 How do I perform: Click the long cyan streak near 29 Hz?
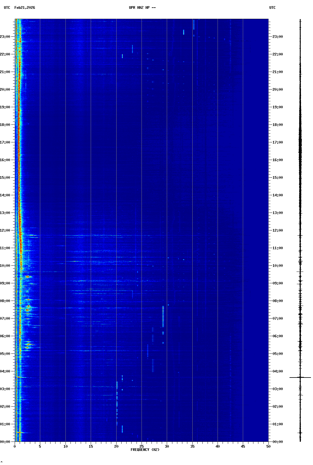tap(163, 316)
